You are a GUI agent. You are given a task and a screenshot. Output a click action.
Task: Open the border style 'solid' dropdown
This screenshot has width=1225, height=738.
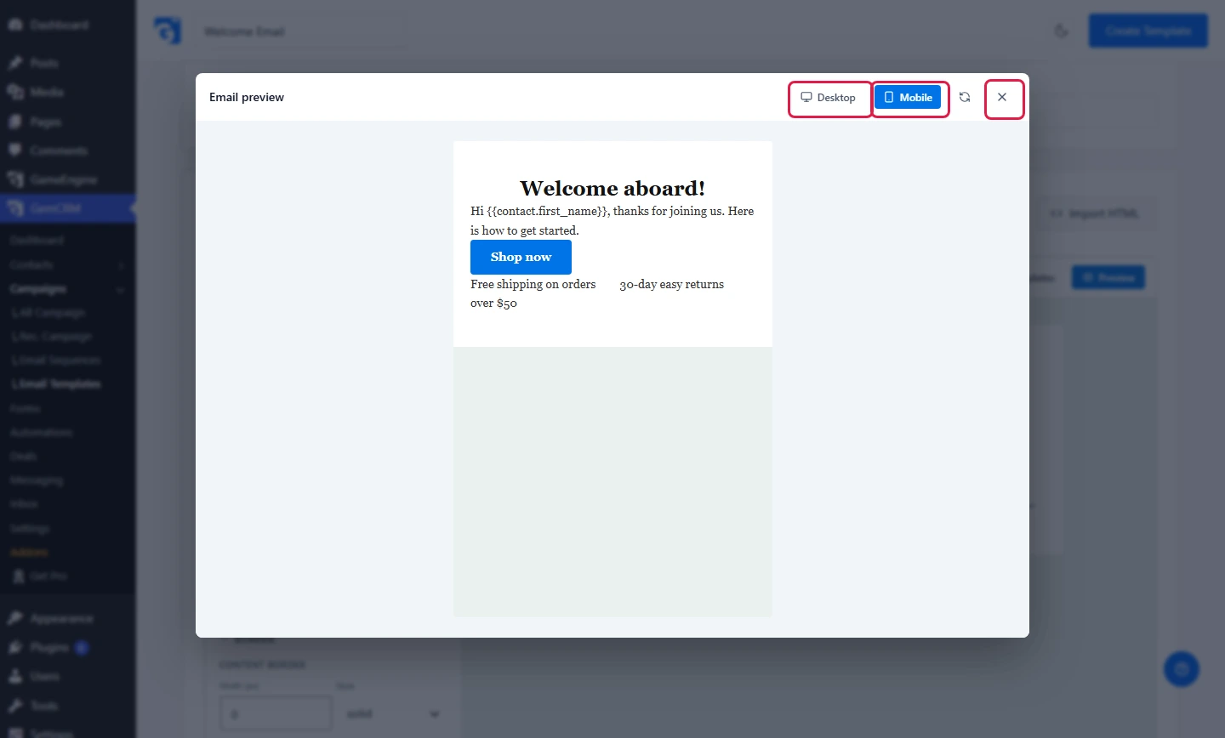(x=394, y=713)
